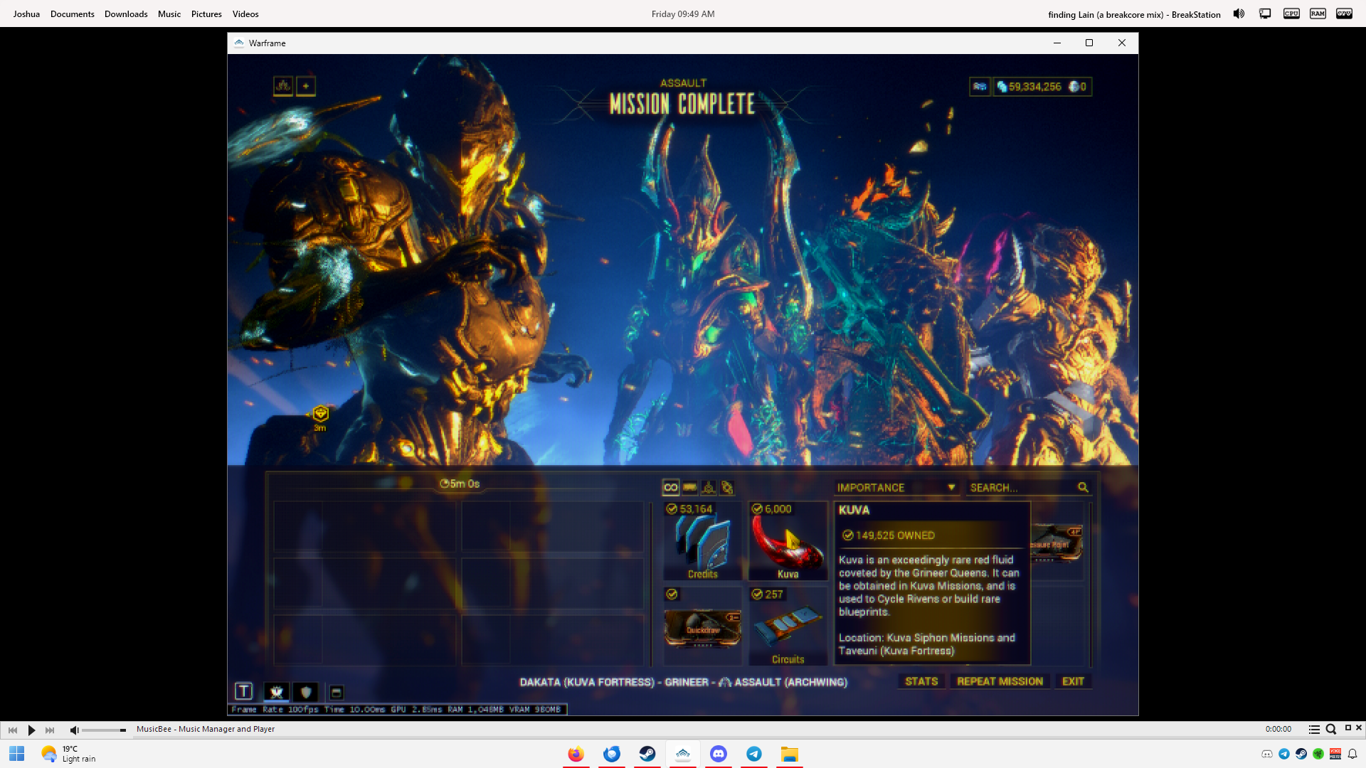
Task: Open the Windows Start button
Action: point(17,754)
